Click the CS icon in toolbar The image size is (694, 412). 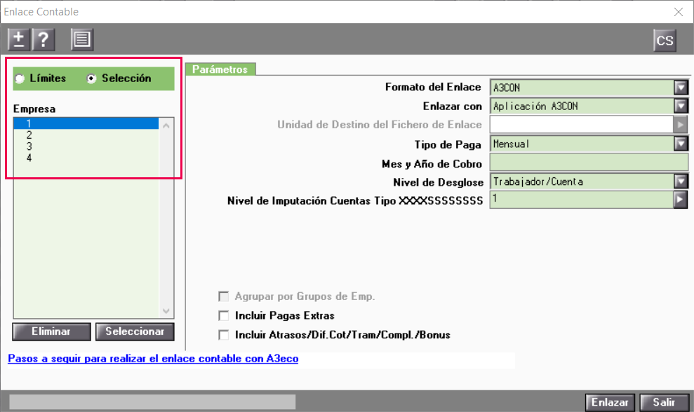tap(665, 41)
